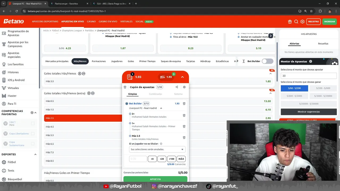
Task: Select the S/600 - S/3000 winning range
Action: click(294, 96)
